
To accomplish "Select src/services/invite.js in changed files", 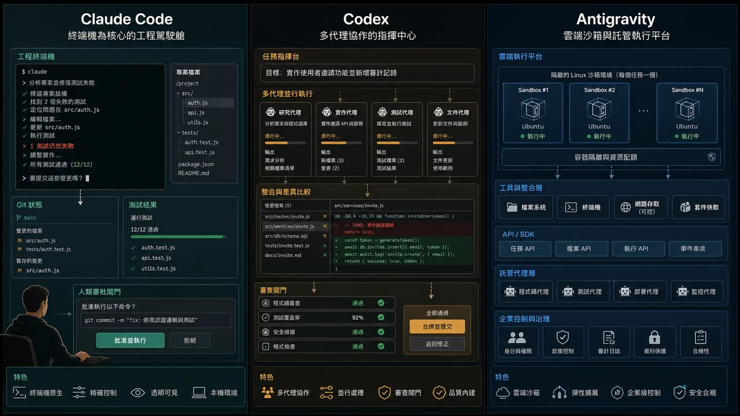I will click(x=295, y=226).
